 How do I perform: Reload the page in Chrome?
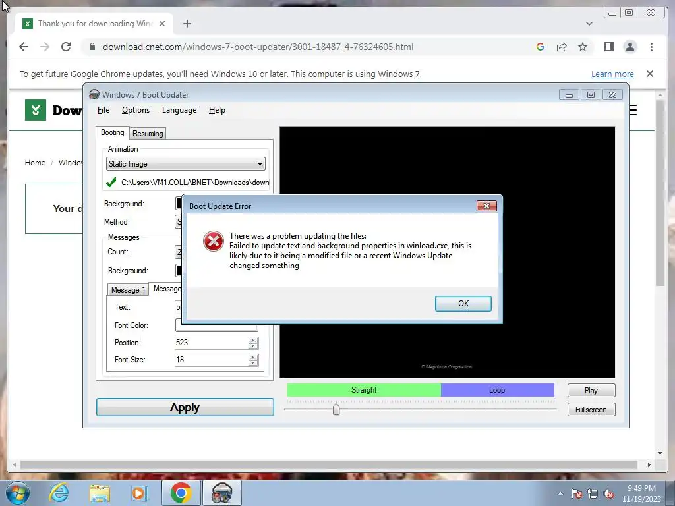coord(66,47)
